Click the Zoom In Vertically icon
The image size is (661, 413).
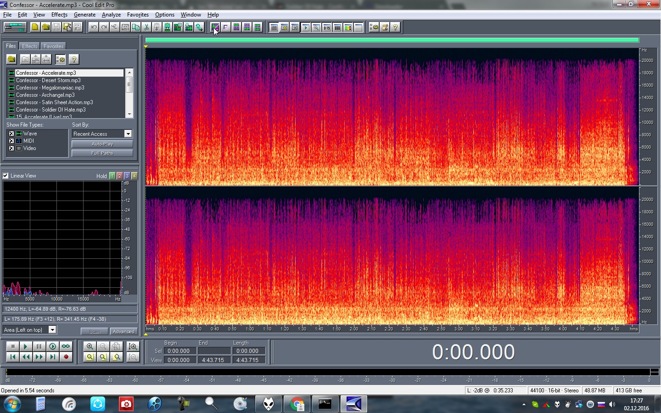pos(133,346)
